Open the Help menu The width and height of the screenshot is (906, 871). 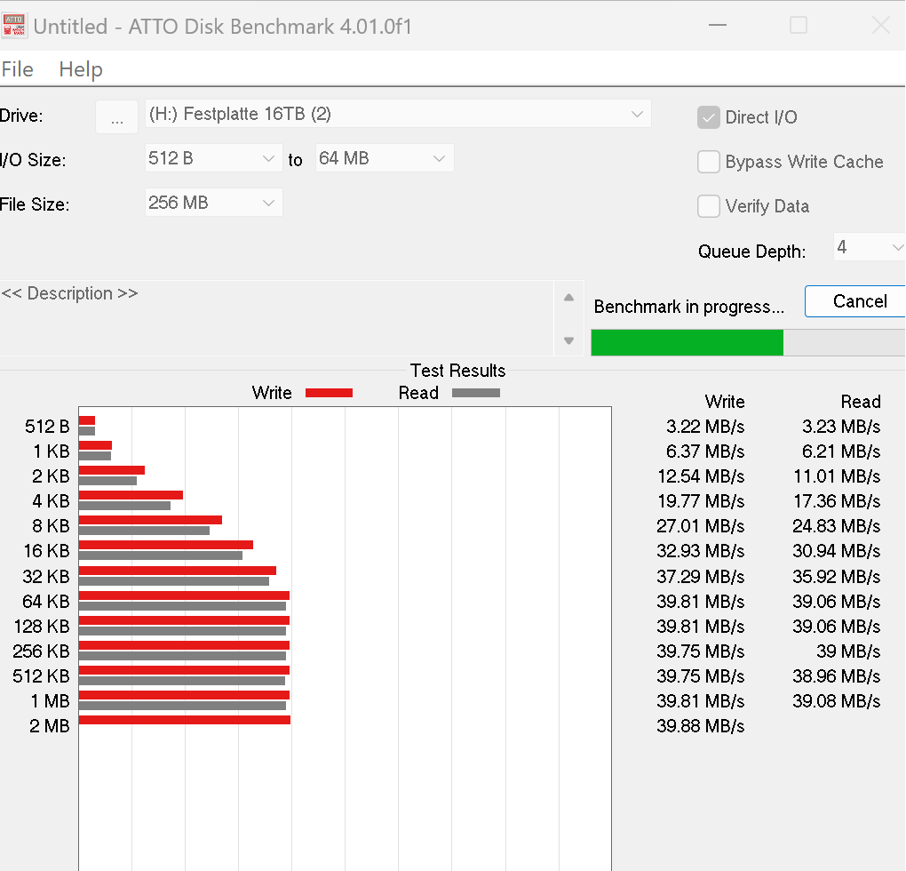click(81, 69)
